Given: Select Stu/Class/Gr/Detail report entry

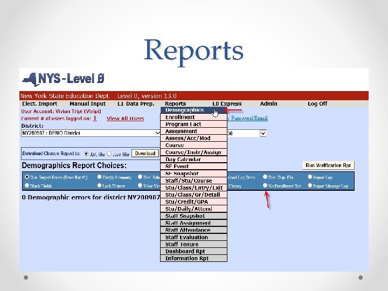Looking at the screenshot, I should pyautogui.click(x=193, y=195).
